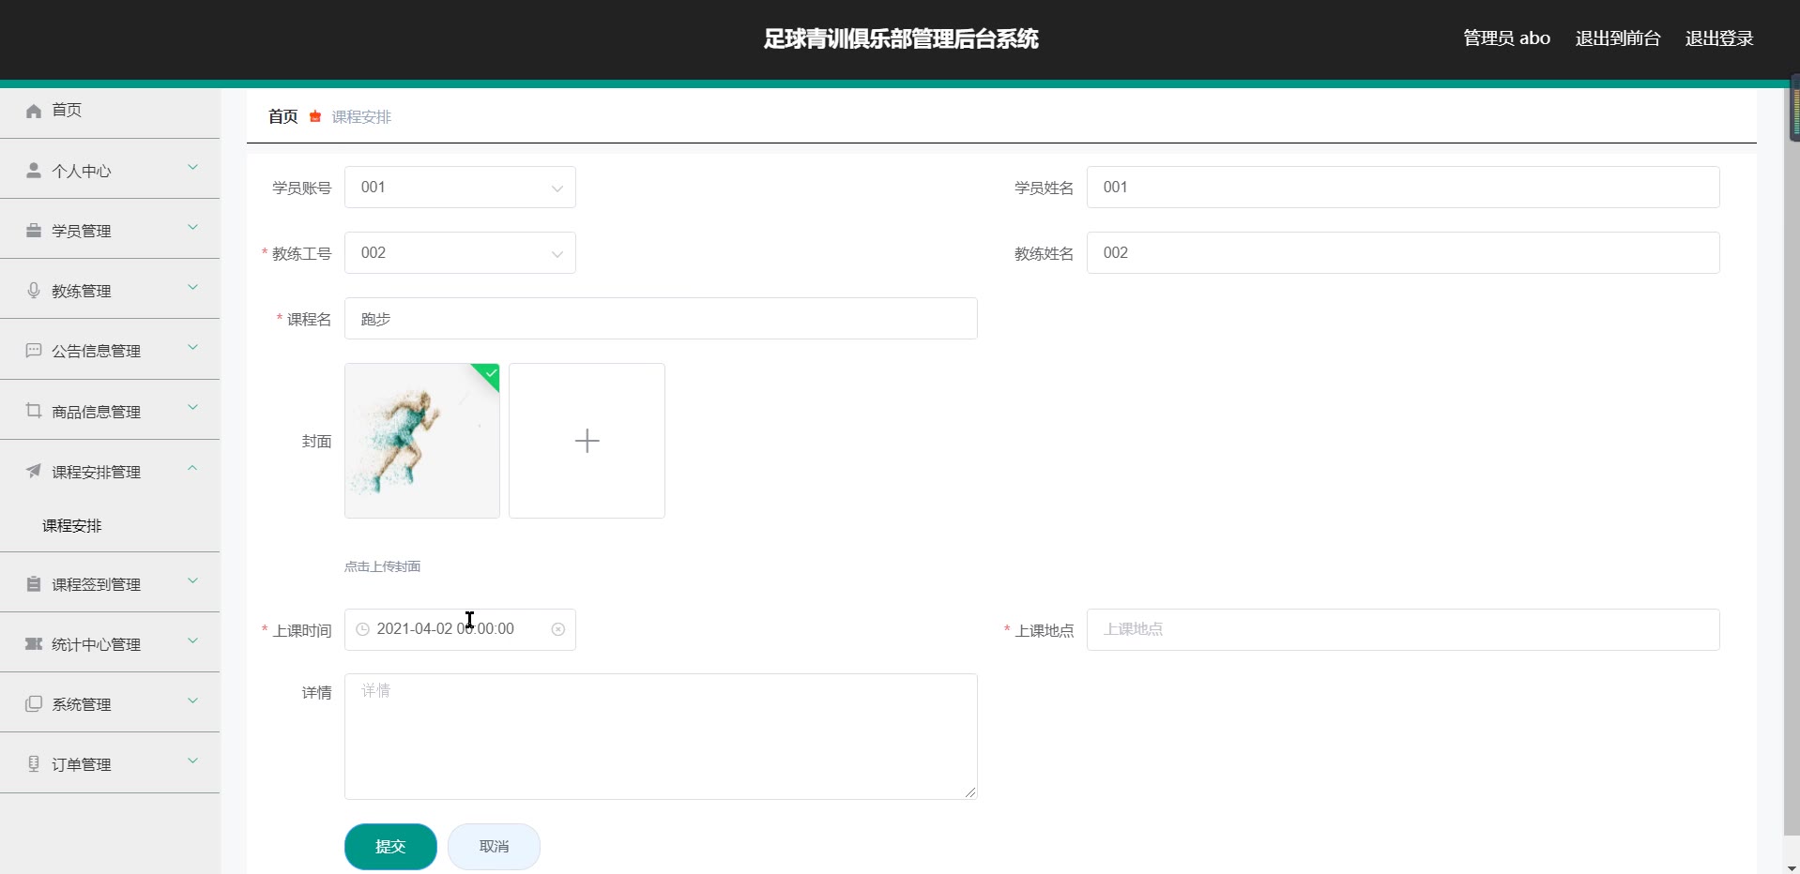Screen dimensions: 1800x874
Task: Expand the 订单管理 menu chevron
Action: 192,761
